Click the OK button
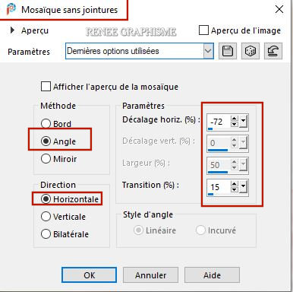Viewport: 293px width, 292px height. [89, 275]
